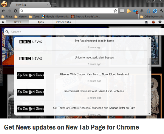
Task: Open headline Union to meet pork plant bosses
Action: click(94, 58)
